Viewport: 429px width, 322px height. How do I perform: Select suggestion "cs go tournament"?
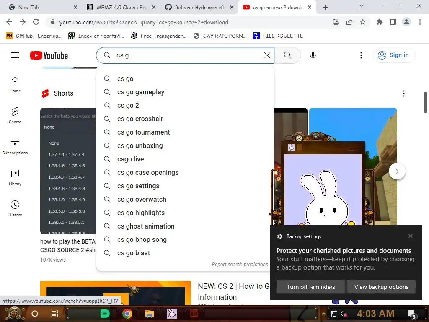185,132
